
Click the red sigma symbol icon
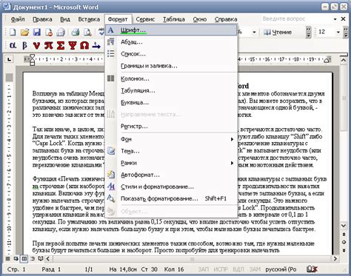61,46
